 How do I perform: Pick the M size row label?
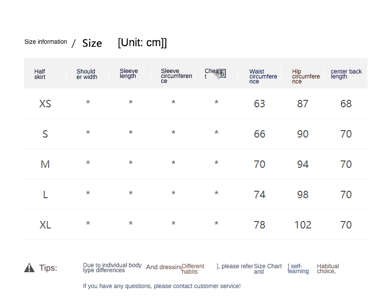(45, 164)
